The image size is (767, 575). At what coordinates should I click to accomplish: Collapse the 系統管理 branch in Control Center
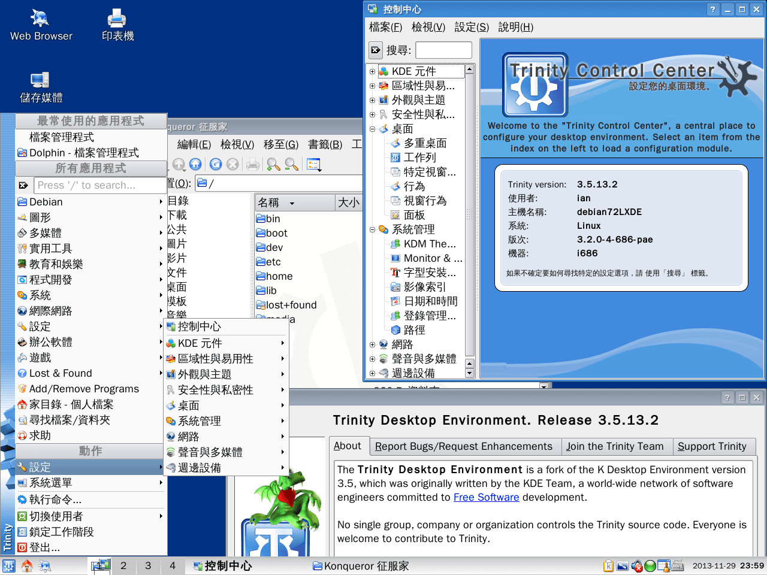click(373, 229)
